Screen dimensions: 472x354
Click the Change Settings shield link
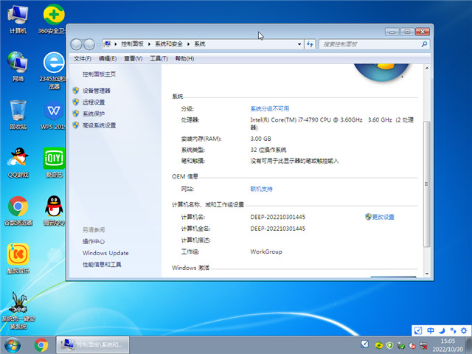(383, 217)
